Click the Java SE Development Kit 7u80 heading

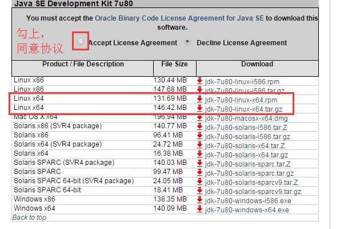(74, 3)
